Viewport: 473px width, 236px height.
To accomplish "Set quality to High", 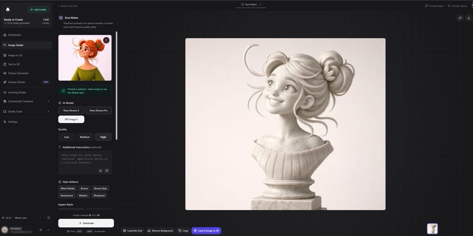I will 103,137.
